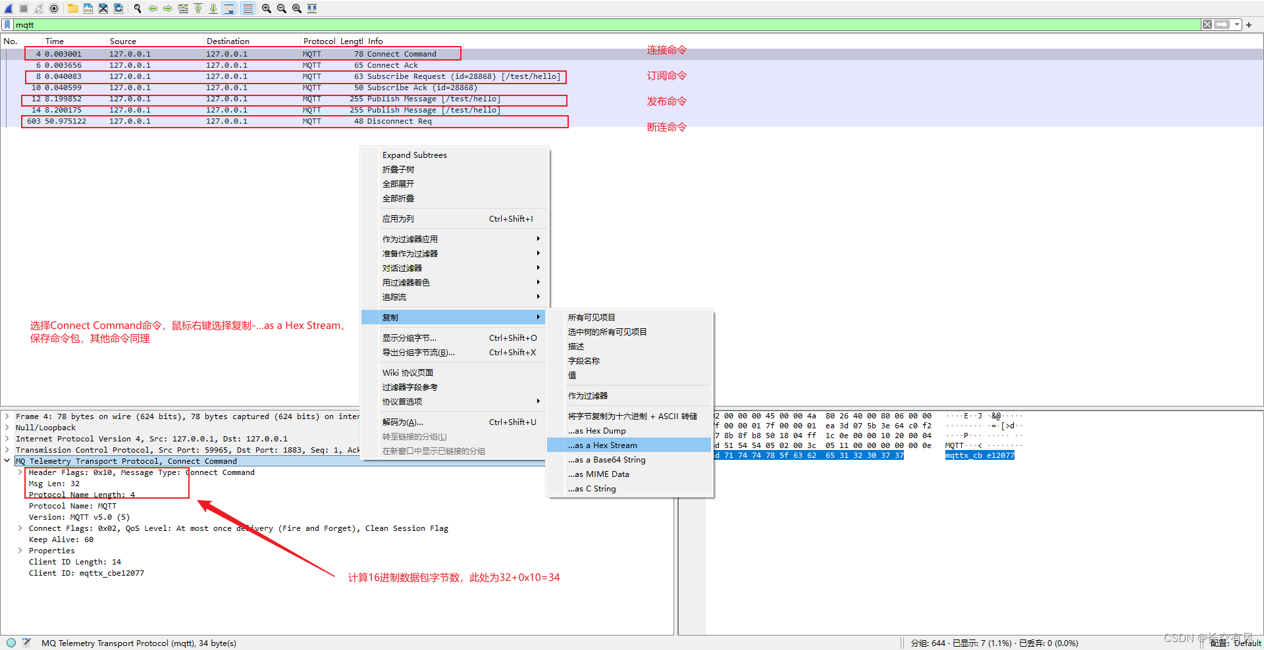1264x650 pixels.
Task: Clear the mqtt display filter
Action: click(1207, 24)
